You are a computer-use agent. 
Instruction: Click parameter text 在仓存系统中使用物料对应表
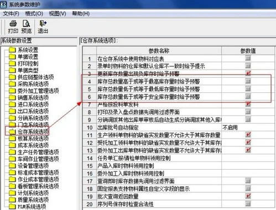coord(131,59)
